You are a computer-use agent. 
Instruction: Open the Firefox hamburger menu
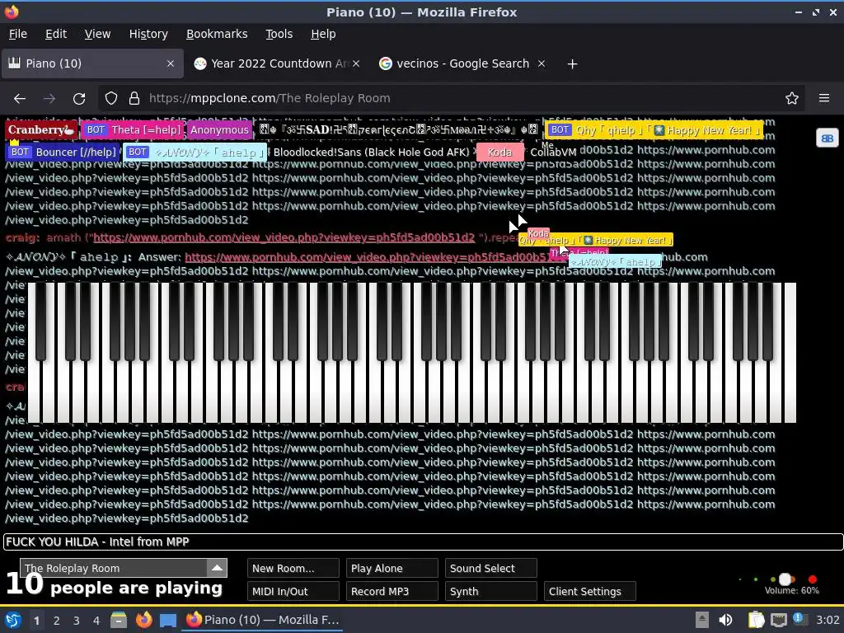click(x=823, y=99)
